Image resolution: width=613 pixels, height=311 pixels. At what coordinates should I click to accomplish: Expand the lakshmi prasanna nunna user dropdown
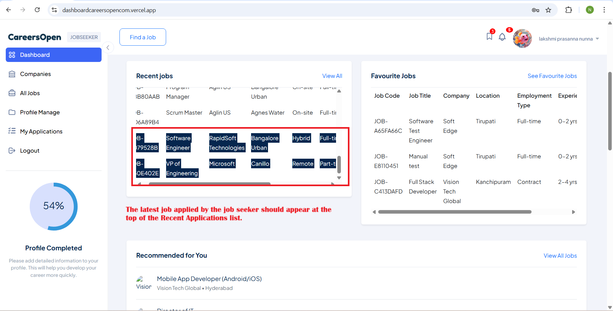(x=597, y=39)
